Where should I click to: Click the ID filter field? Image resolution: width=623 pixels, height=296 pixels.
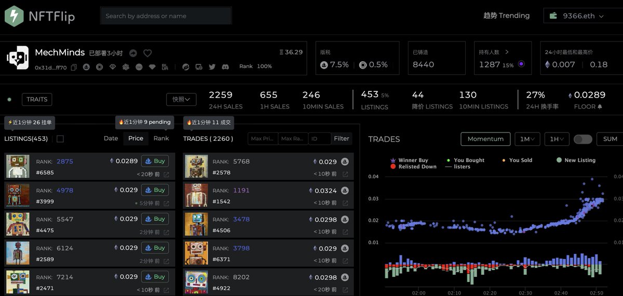320,139
